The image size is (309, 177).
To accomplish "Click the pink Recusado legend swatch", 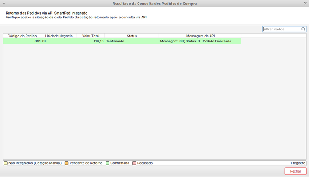I will (134, 163).
